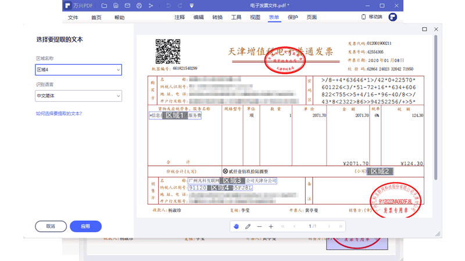Switch to the 注释 tab
Image resolution: width=465 pixels, height=261 pixels.
(x=180, y=17)
